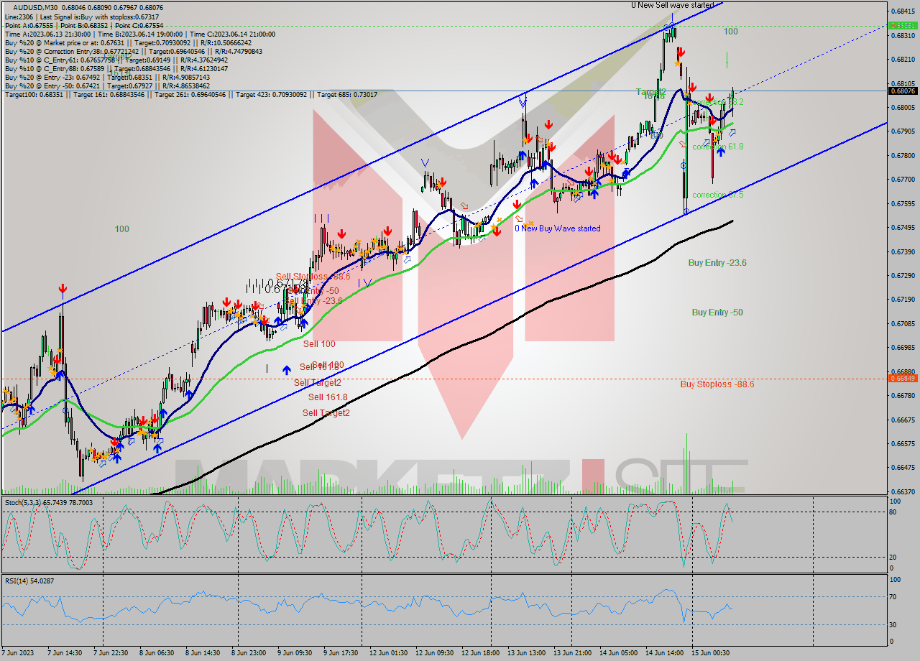Select the 'Sell 161.8' label above Sell Target2
Screen dimensions: 920x661
328,397
